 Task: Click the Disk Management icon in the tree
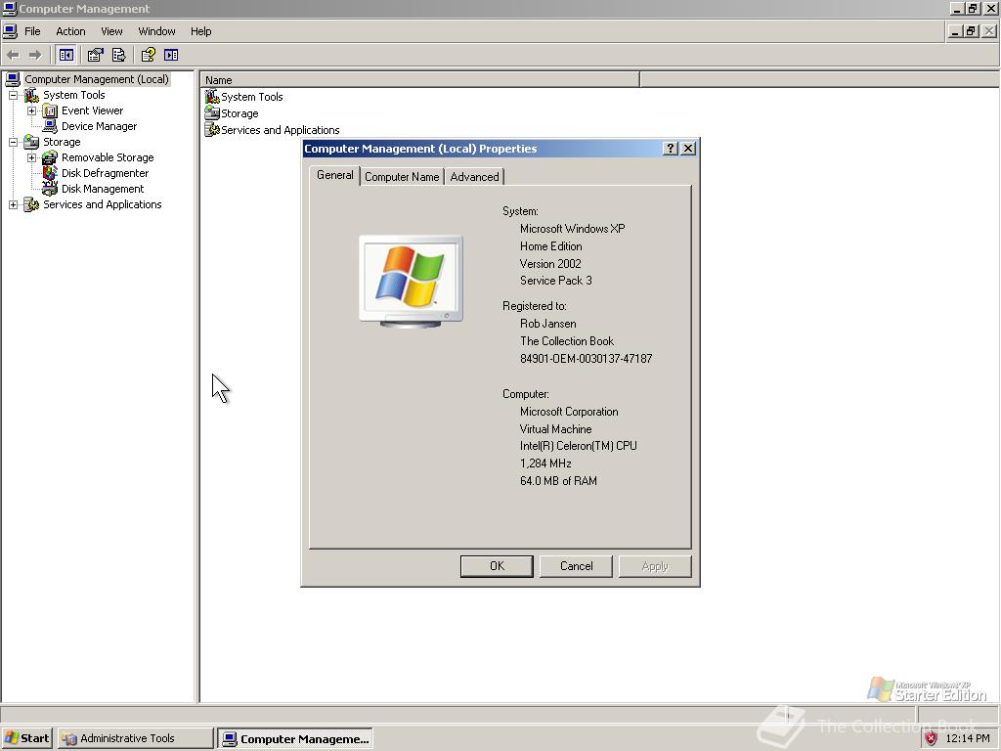[50, 189]
